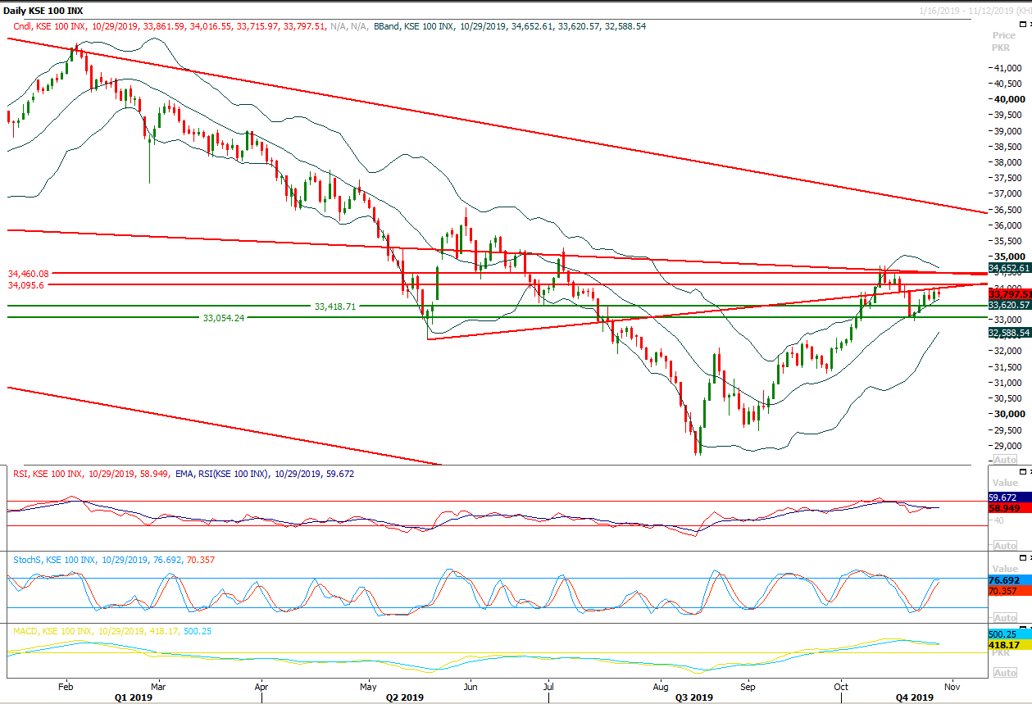Click the Price PKR axis heading
This screenshot has height=704, width=1032.
[x=1003, y=41]
